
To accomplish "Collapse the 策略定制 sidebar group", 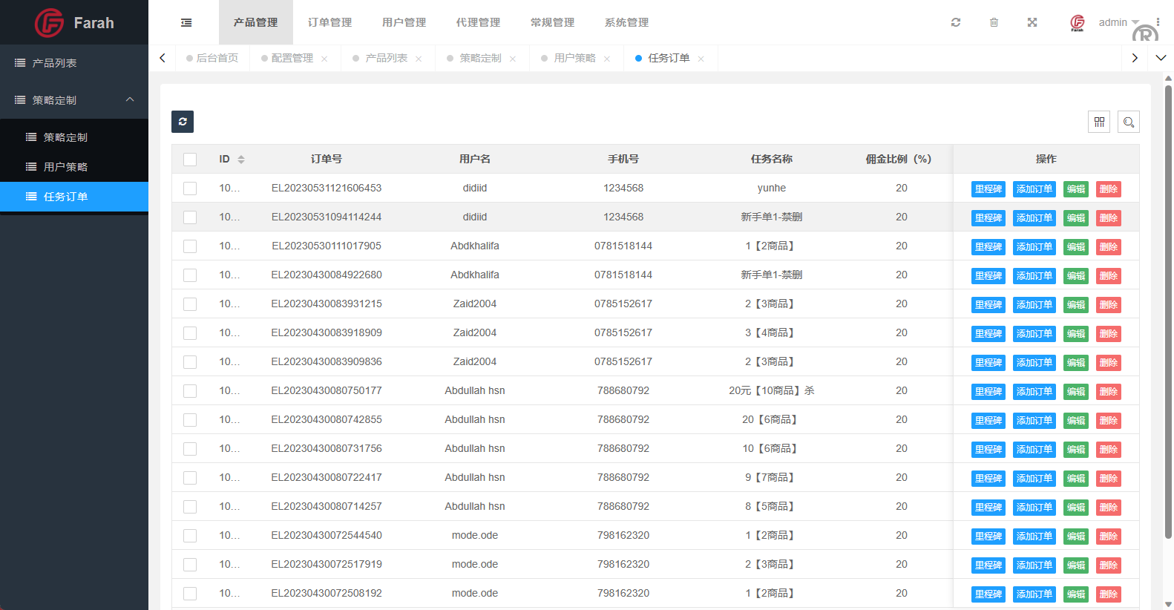I will [130, 100].
